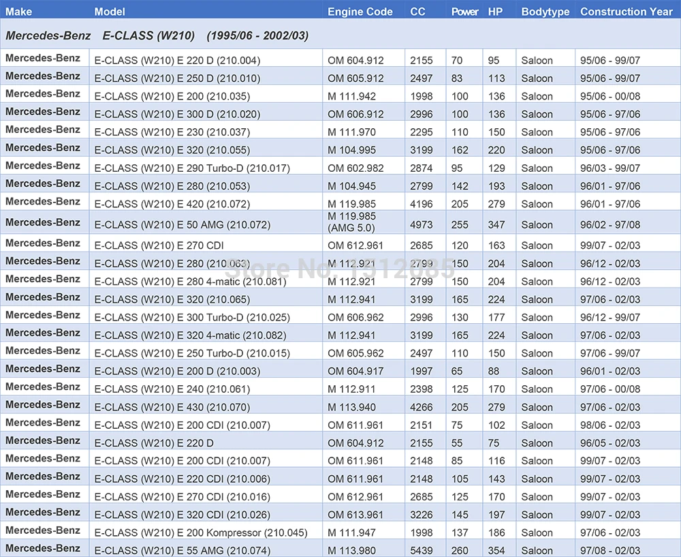Click CC value 5439
Image resolution: width=681 pixels, height=557 pixels.
[422, 550]
